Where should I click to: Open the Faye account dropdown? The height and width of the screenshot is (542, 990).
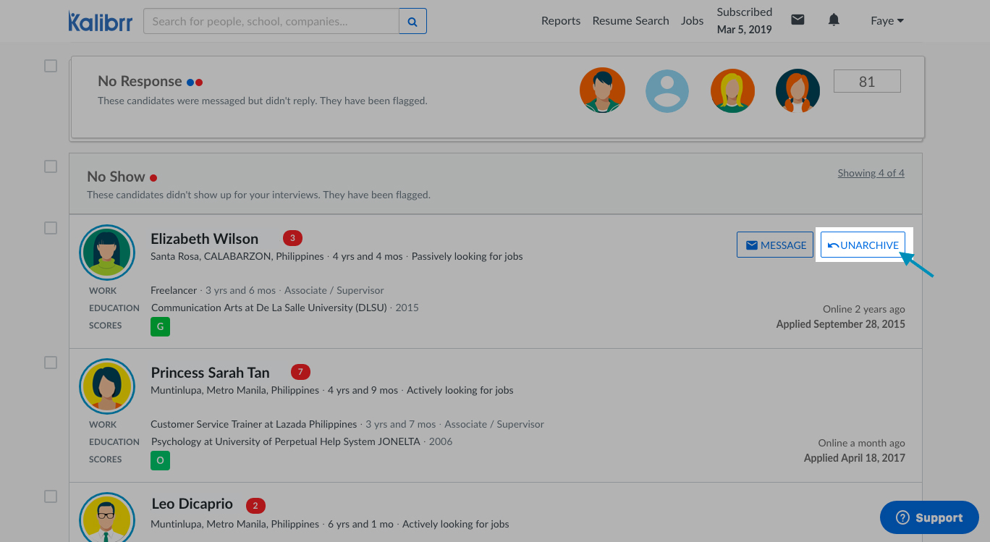point(887,21)
